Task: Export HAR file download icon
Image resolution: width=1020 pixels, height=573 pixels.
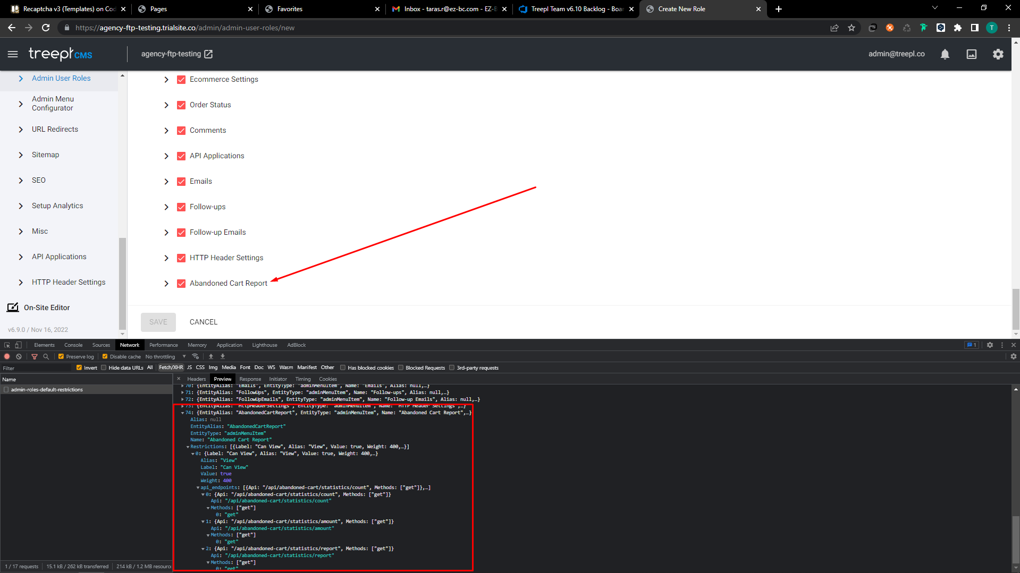Action: click(x=223, y=357)
